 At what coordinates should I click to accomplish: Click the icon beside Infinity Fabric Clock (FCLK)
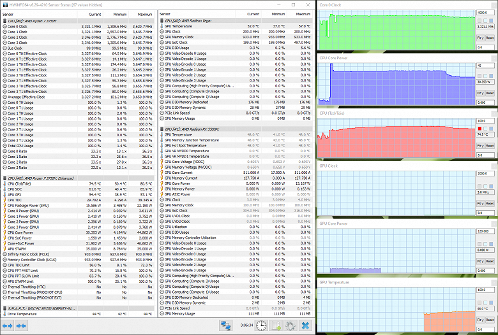point(4,254)
